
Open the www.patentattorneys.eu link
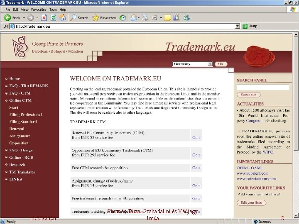pos(257,179)
